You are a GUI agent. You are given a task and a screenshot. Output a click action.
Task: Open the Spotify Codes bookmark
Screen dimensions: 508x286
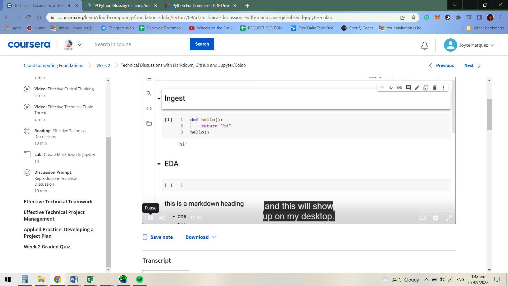coord(357,28)
